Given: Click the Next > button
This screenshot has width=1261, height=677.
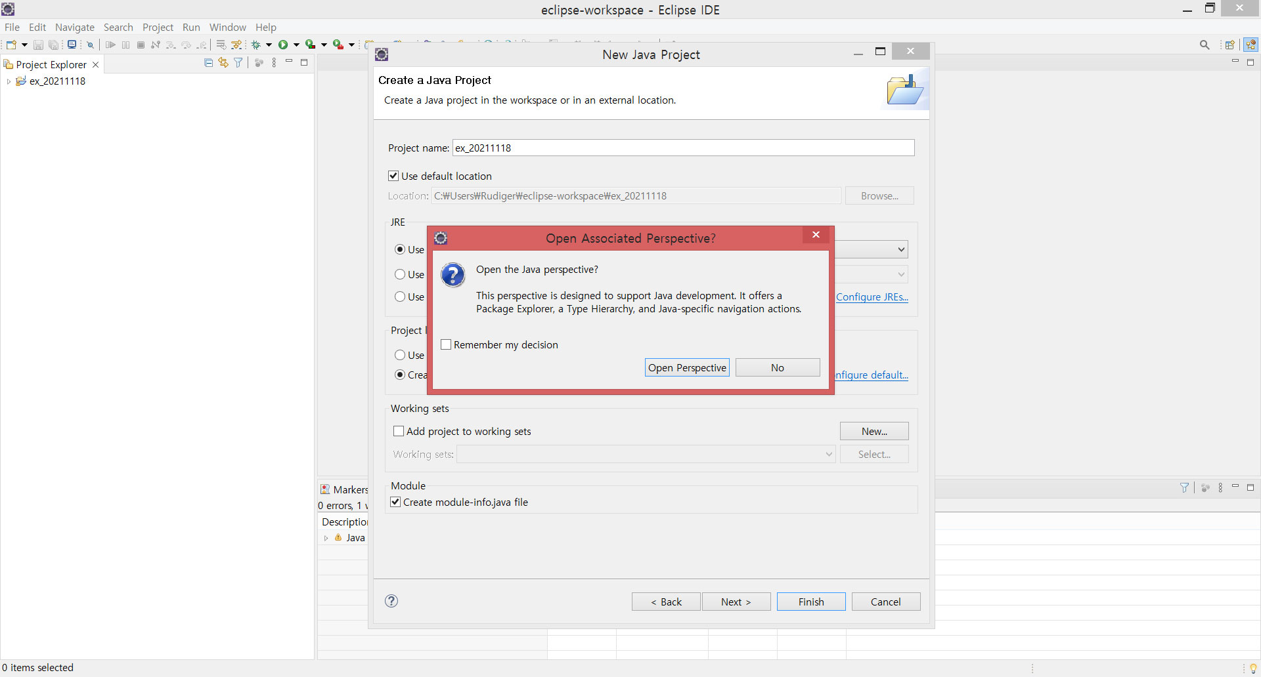Looking at the screenshot, I should click(736, 602).
